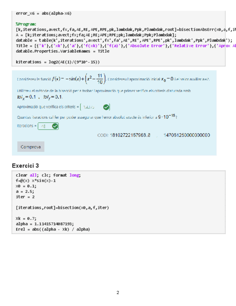
Task: Click the datable.Properties.VariableNames line
Action: coord(62,51)
